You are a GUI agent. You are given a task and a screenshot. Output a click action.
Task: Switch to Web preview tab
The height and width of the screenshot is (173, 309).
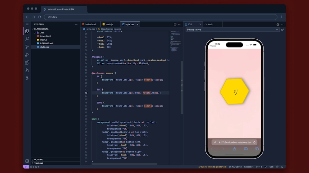pyautogui.click(x=210, y=24)
